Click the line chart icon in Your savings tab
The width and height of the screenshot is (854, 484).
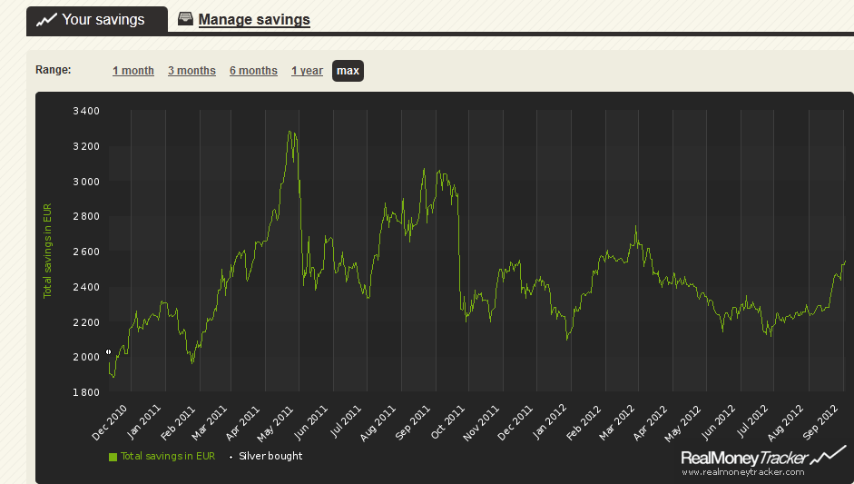(x=45, y=19)
